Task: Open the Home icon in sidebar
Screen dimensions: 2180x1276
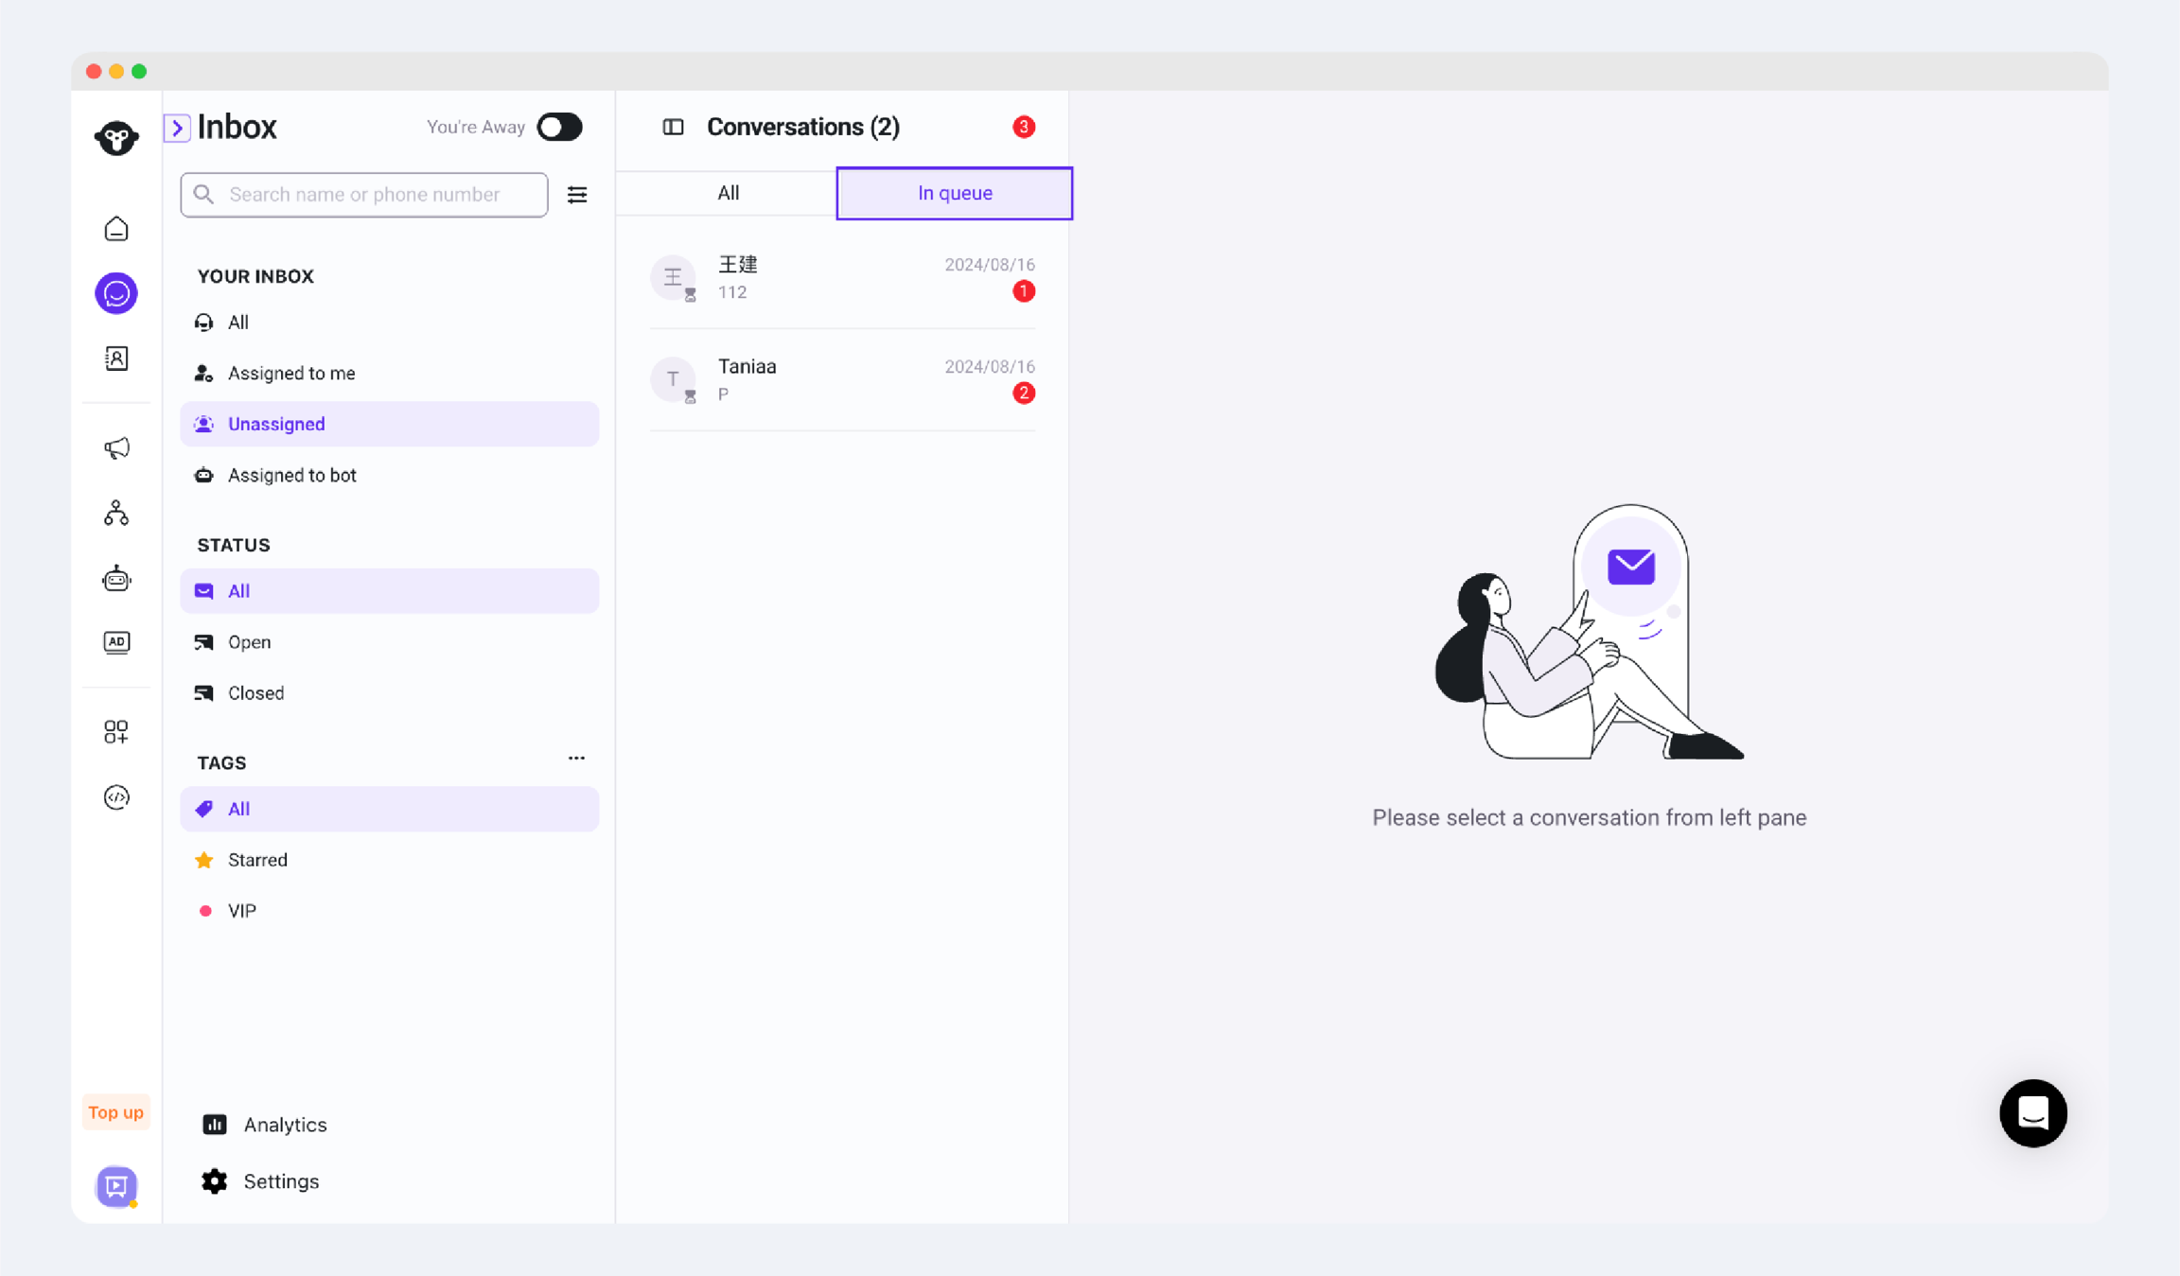Action: pos(116,229)
